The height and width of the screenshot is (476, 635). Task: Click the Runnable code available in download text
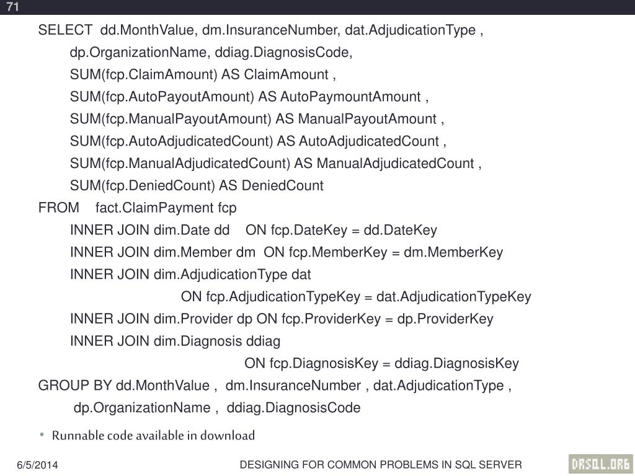[x=153, y=436]
